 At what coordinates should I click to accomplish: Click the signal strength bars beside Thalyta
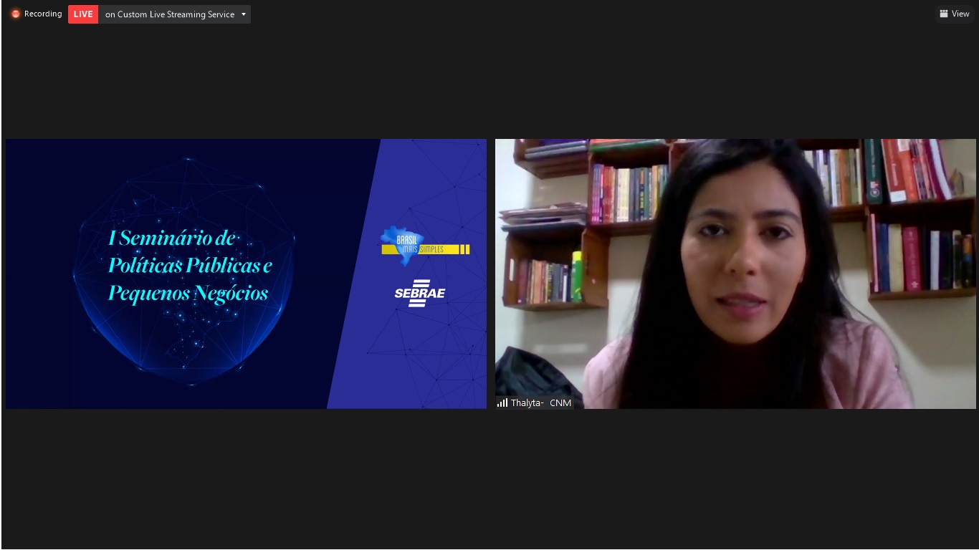coord(502,402)
